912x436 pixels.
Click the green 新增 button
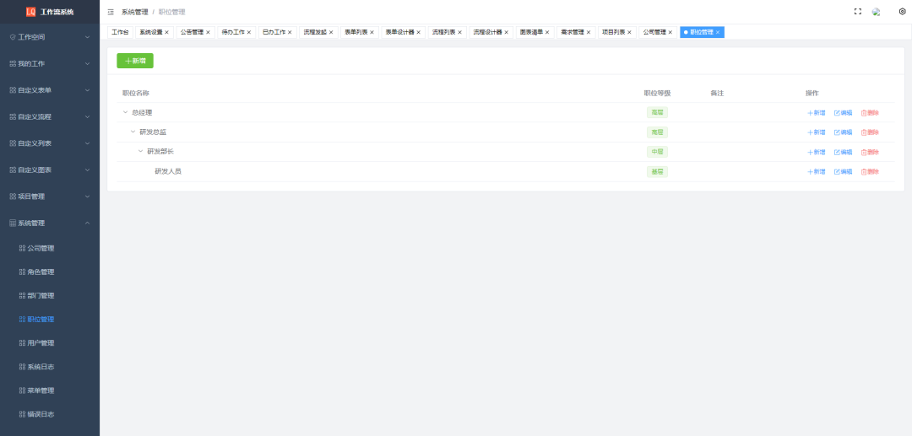135,61
